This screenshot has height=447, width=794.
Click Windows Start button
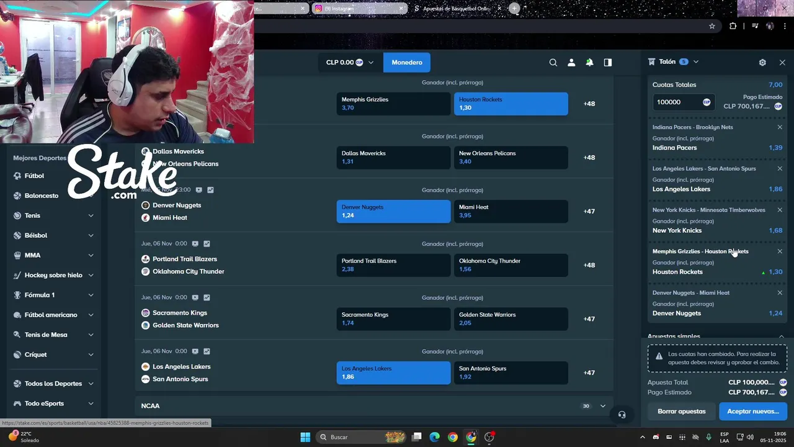[305, 437]
